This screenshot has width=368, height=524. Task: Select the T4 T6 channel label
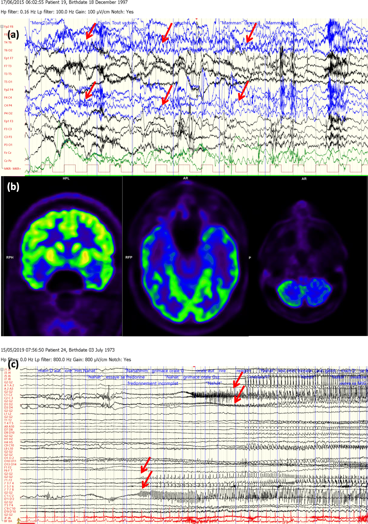pyautogui.click(x=8, y=42)
